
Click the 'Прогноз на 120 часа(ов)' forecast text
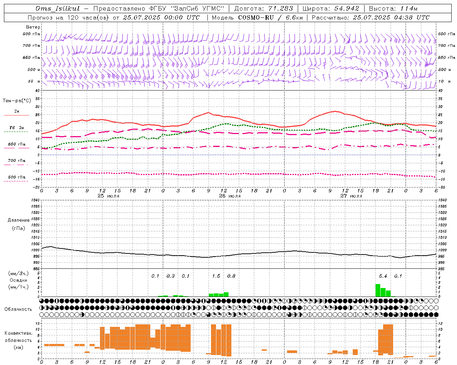pos(69,17)
